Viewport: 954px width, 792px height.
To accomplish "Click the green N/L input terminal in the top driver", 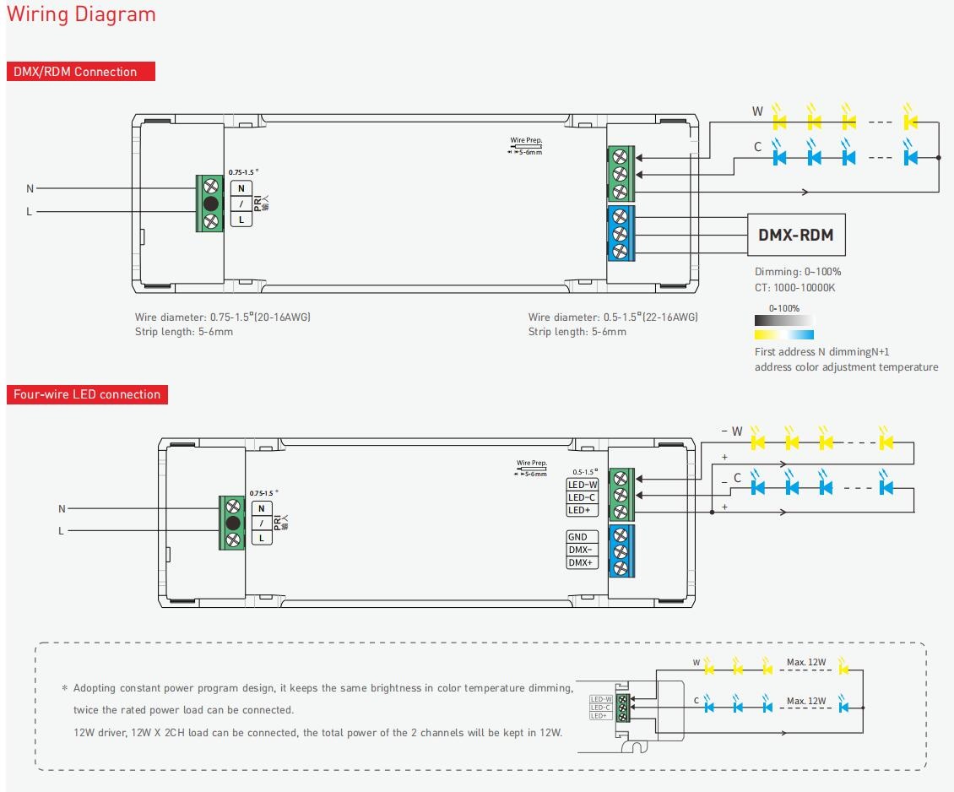I will [x=210, y=203].
